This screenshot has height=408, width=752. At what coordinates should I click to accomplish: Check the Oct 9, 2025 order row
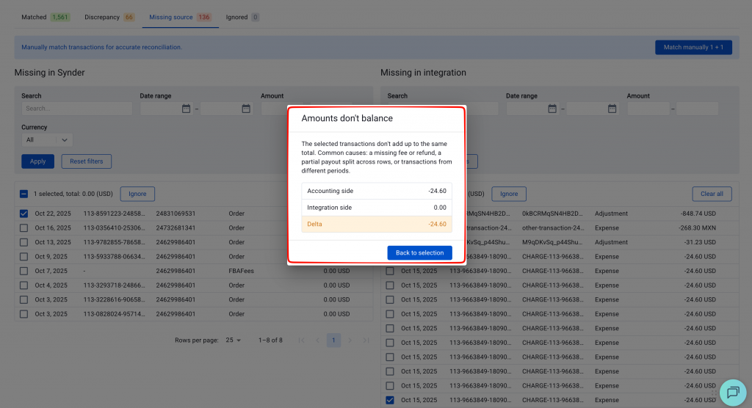click(x=24, y=257)
